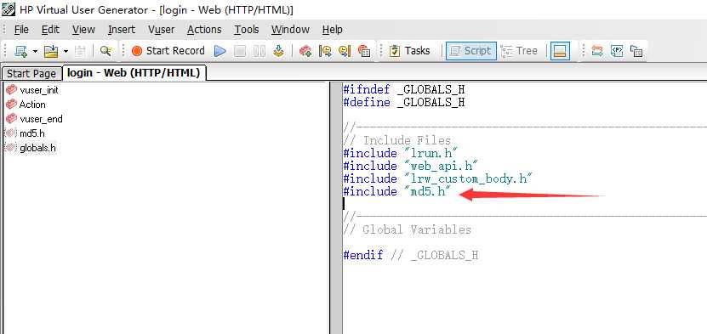
Task: Click the Global Variables comment line
Action: [407, 230]
